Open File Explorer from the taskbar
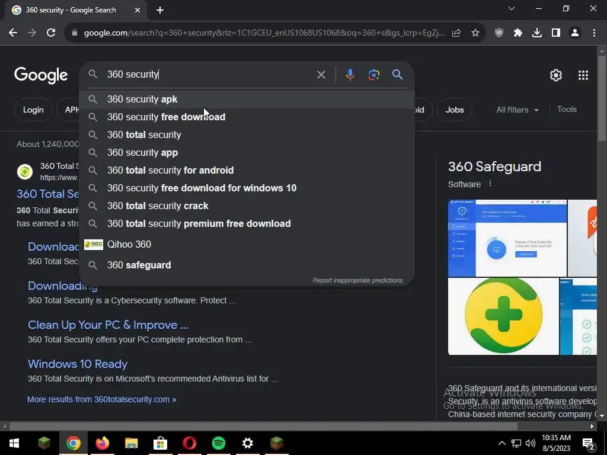Viewport: 607px width, 455px height. coord(131,443)
